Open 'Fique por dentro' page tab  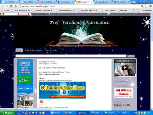click(x=51, y=50)
